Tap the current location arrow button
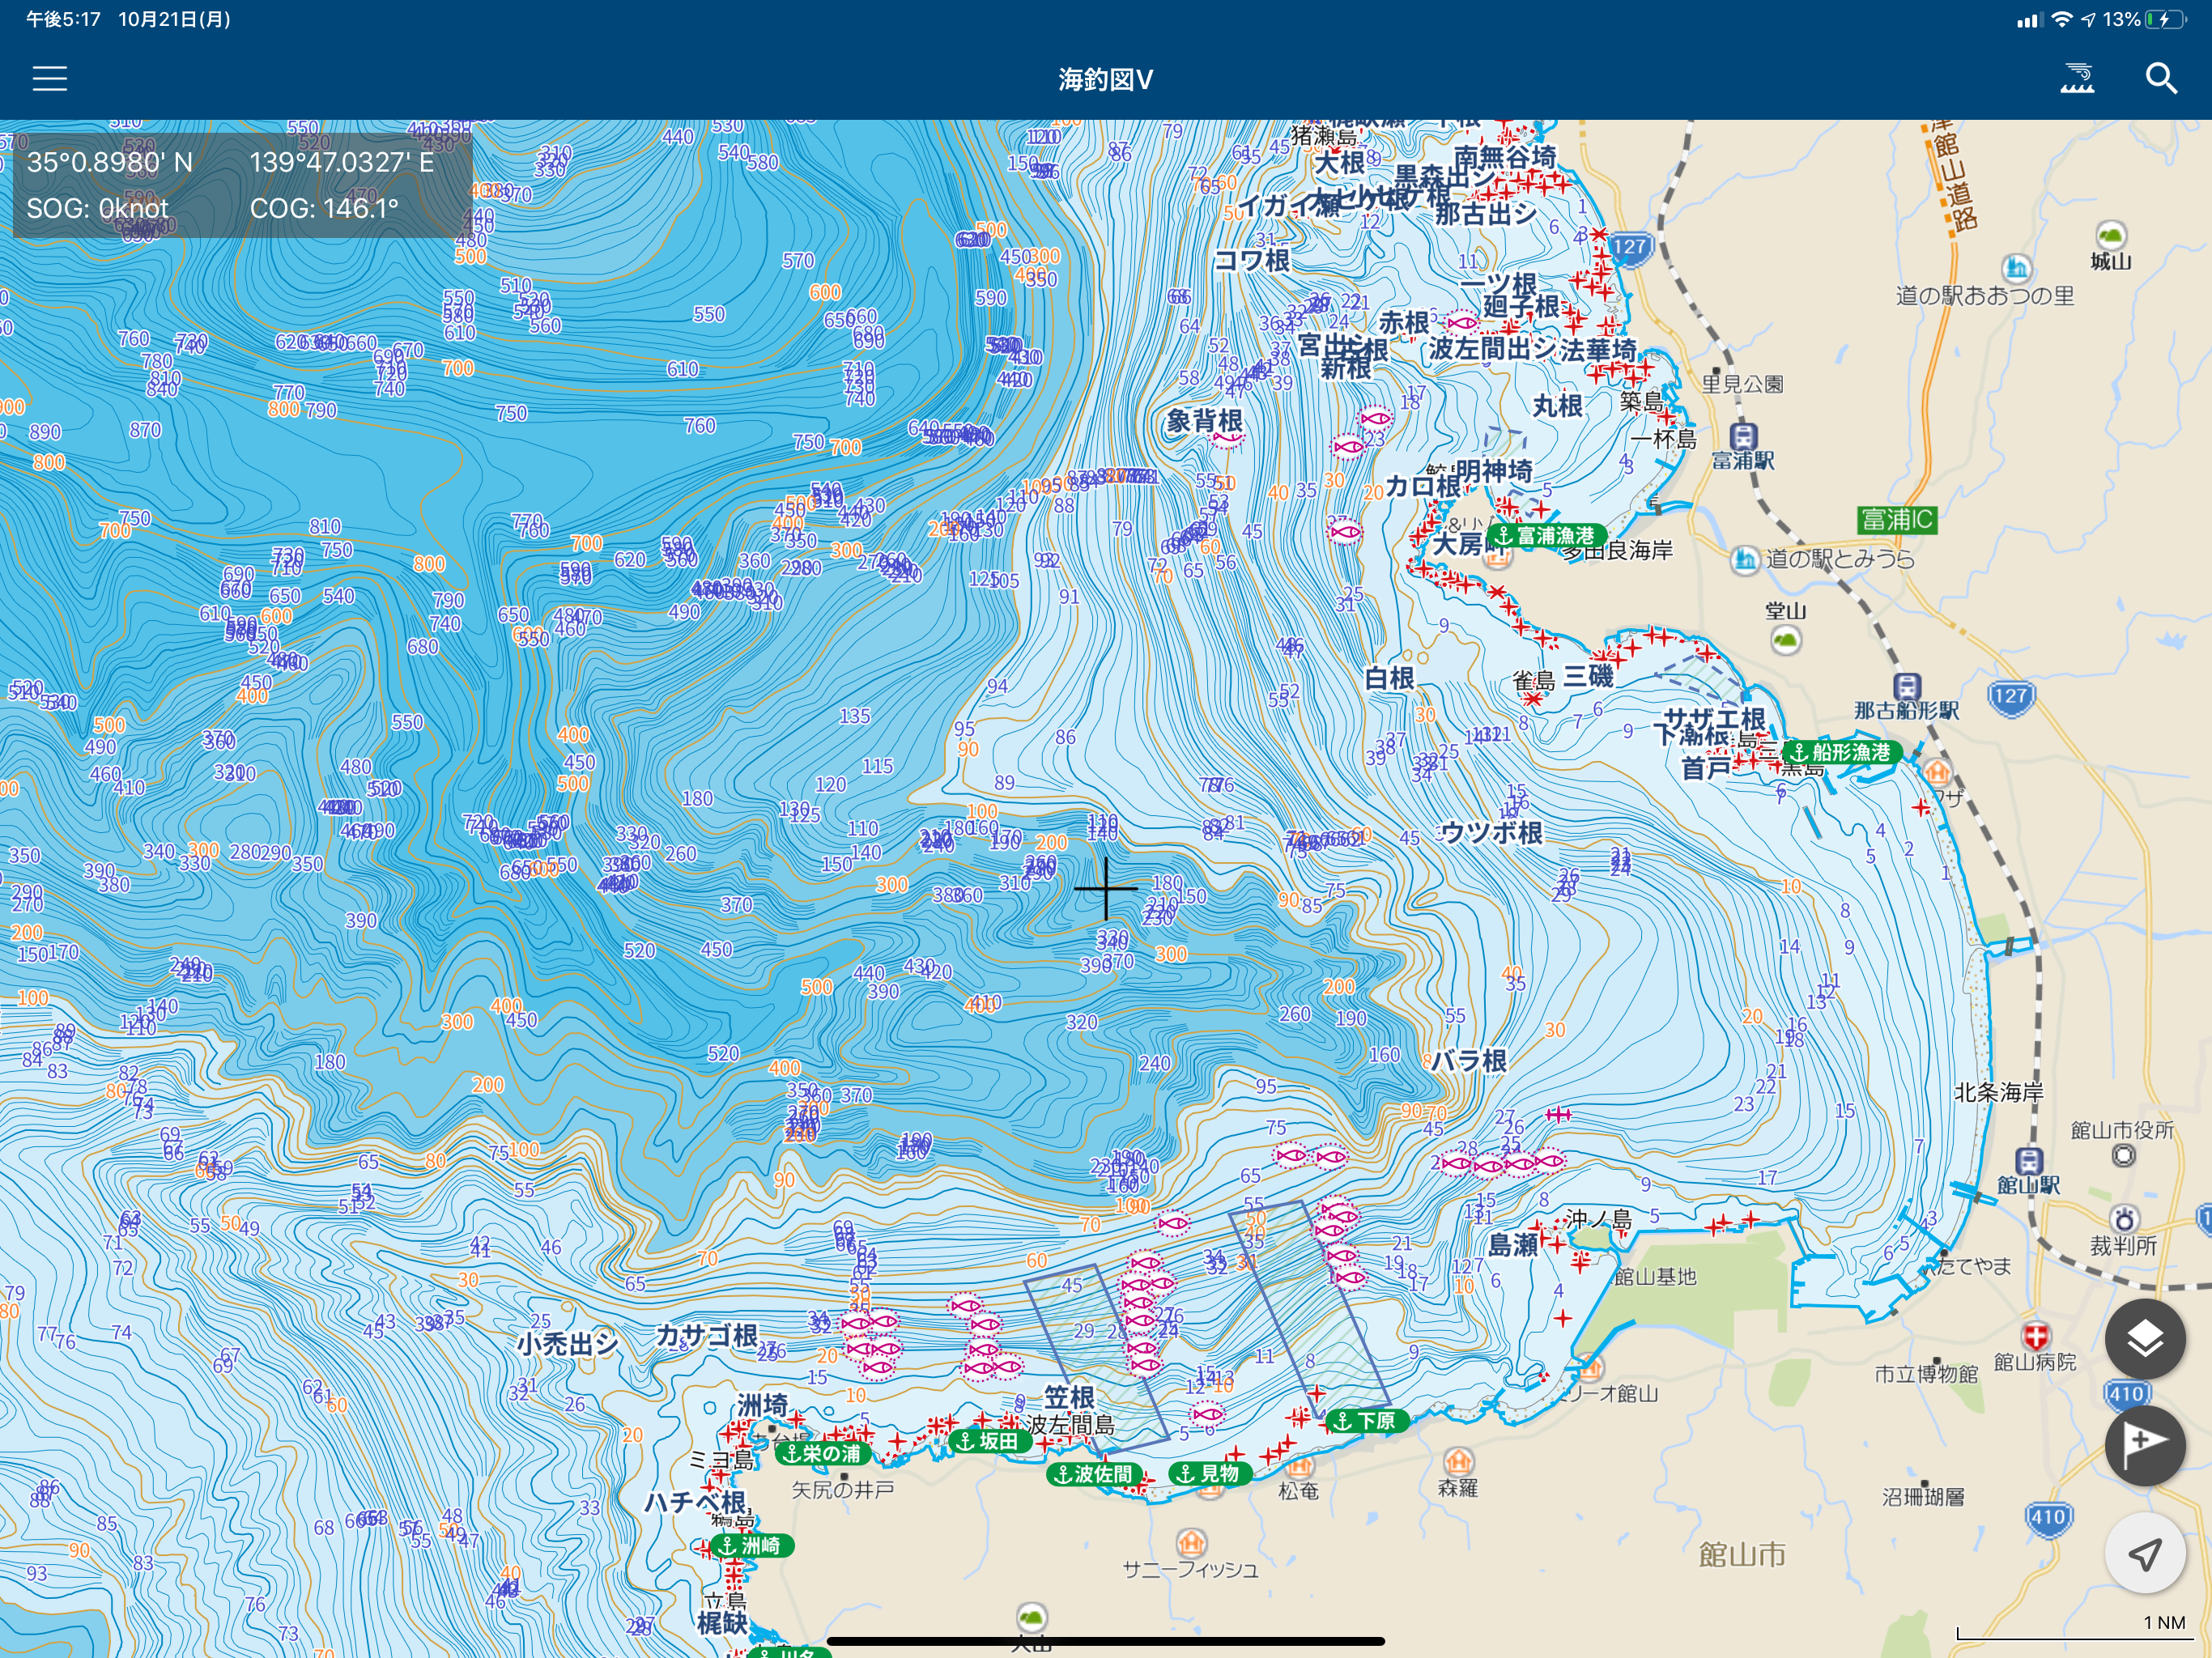 click(x=2145, y=1553)
